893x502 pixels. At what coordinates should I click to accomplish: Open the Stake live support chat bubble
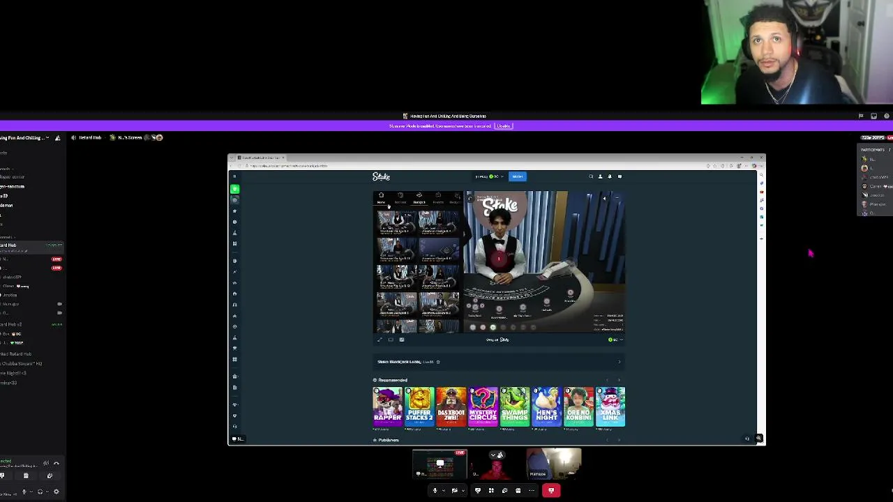click(x=747, y=439)
